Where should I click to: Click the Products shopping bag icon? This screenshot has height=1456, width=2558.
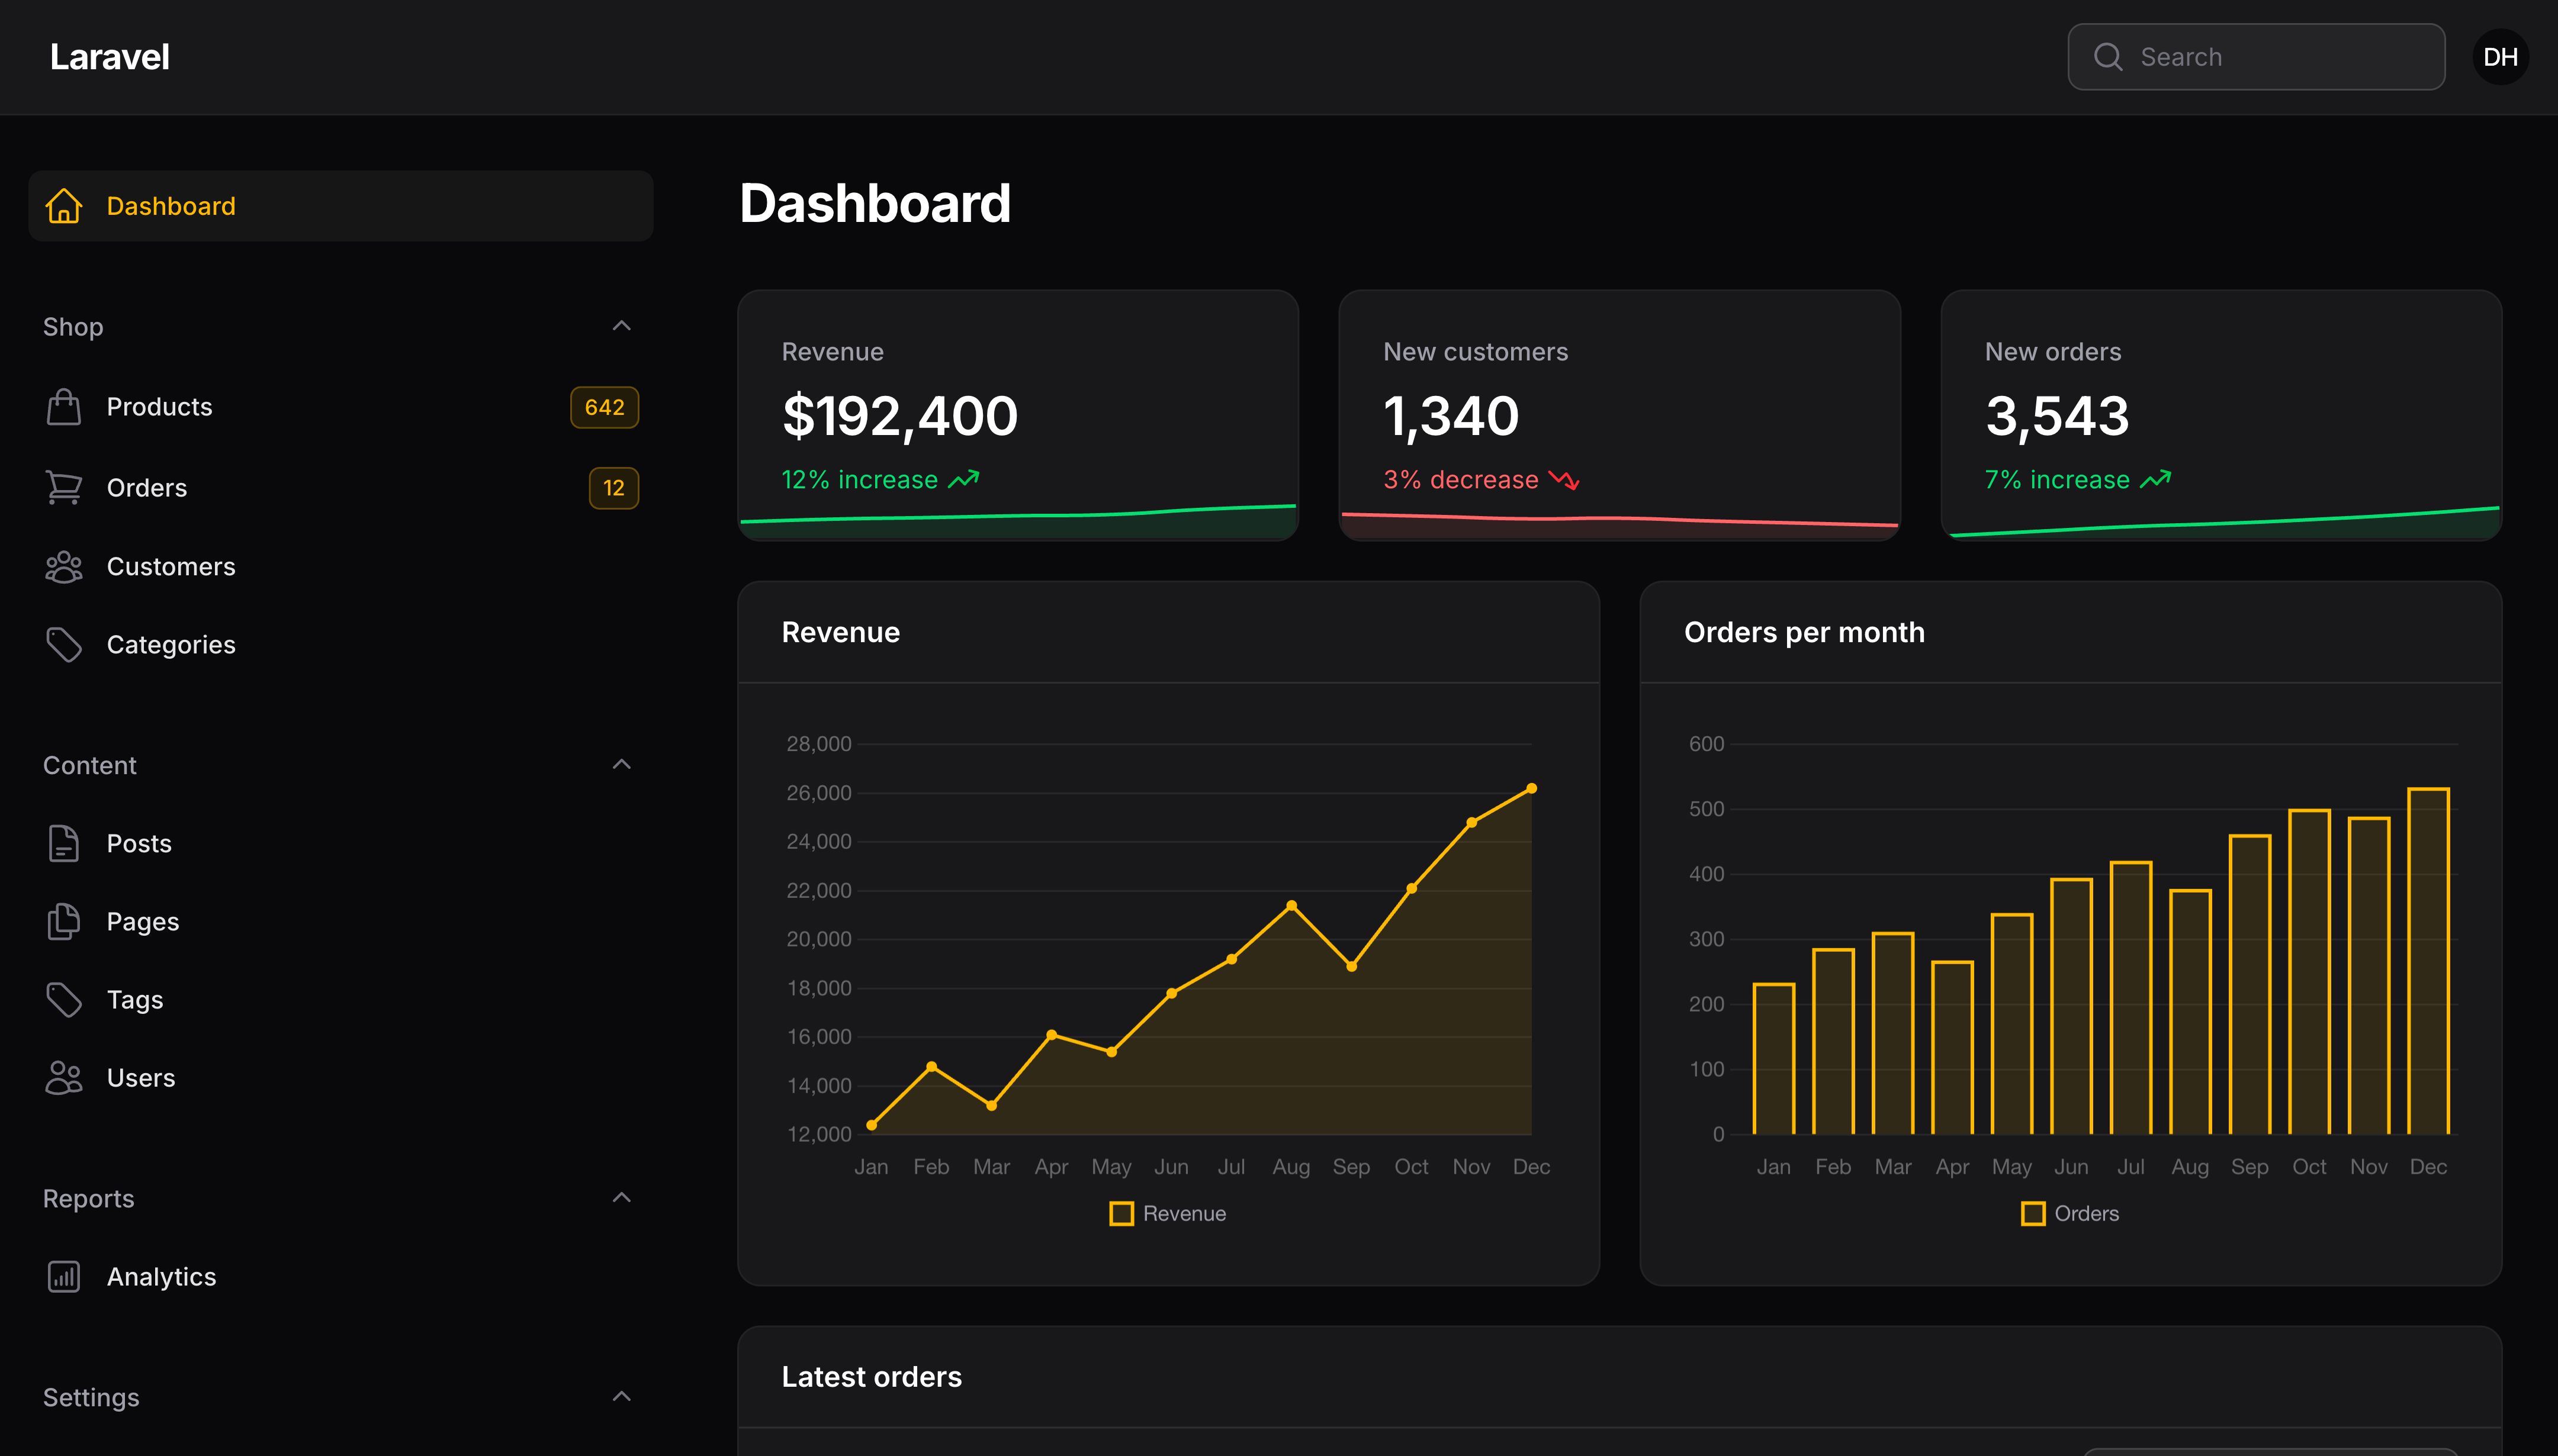64,407
